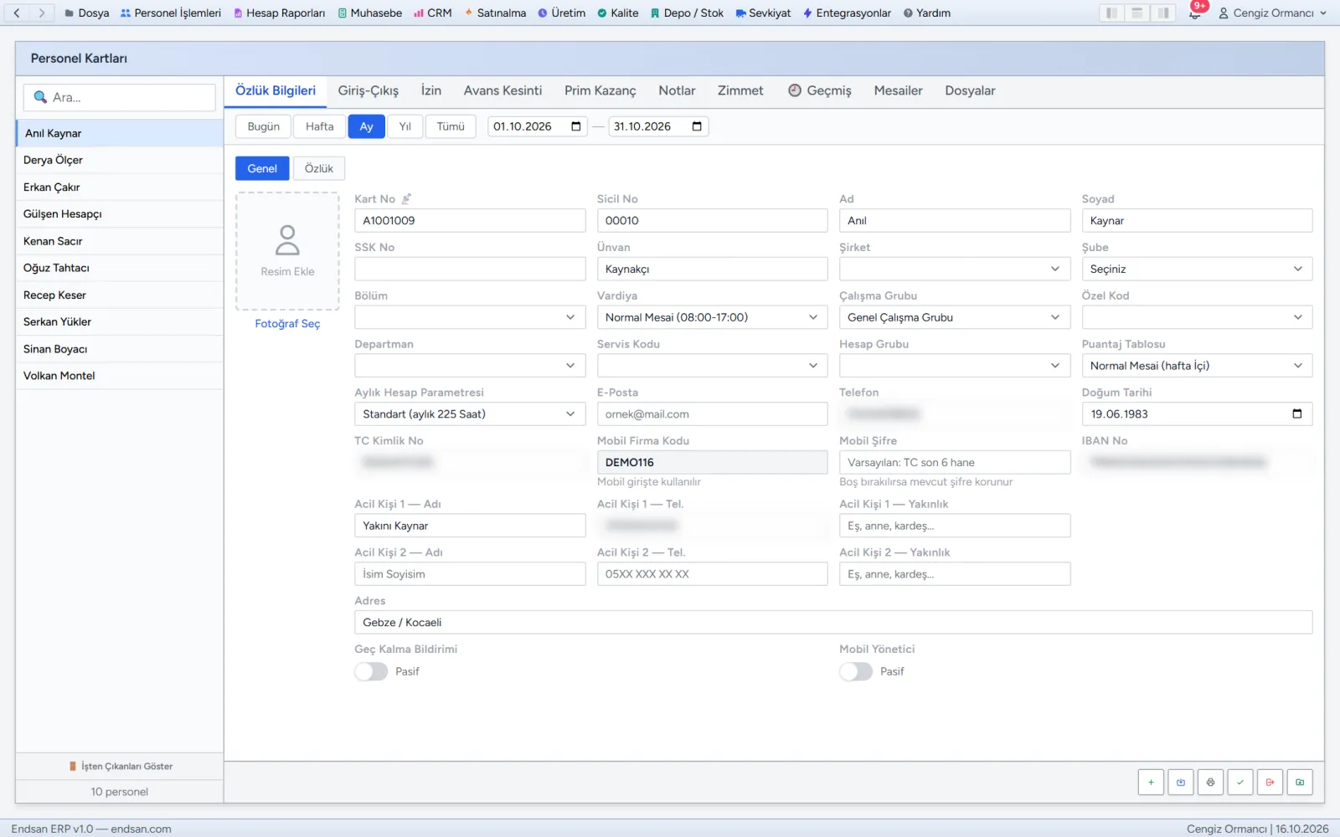Select the left sidebar layout icon
Screen dimensions: 1340x837
point(1111,13)
